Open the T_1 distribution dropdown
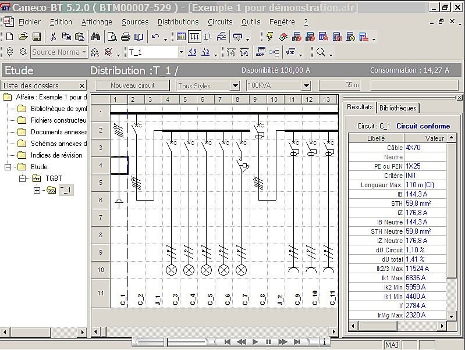The height and width of the screenshot is (350, 465). [x=181, y=52]
